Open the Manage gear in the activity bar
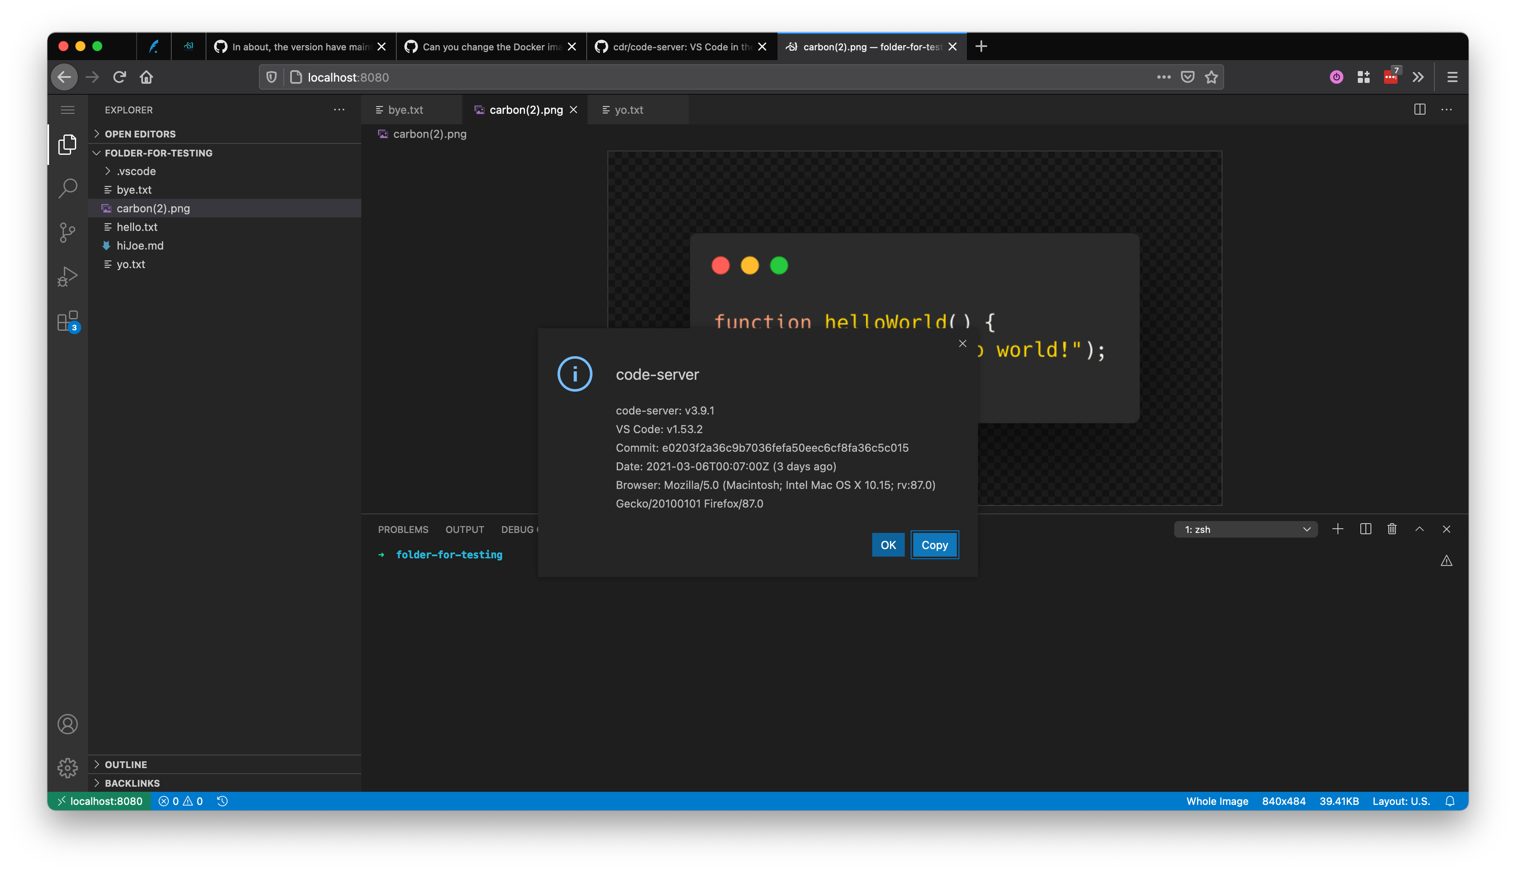Screen dimensions: 1516x873 pyautogui.click(x=67, y=768)
